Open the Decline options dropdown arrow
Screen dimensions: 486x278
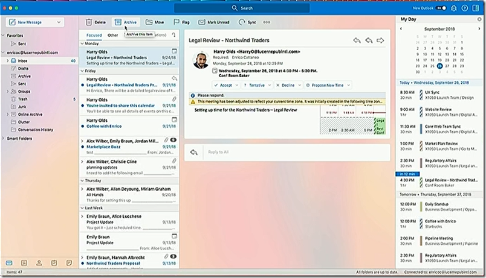(x=299, y=86)
